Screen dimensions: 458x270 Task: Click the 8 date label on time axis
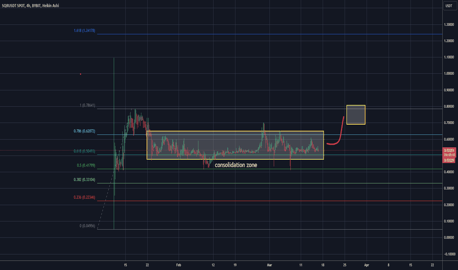389,265
